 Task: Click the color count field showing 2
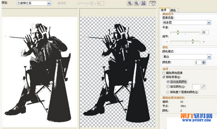tap(198, 63)
